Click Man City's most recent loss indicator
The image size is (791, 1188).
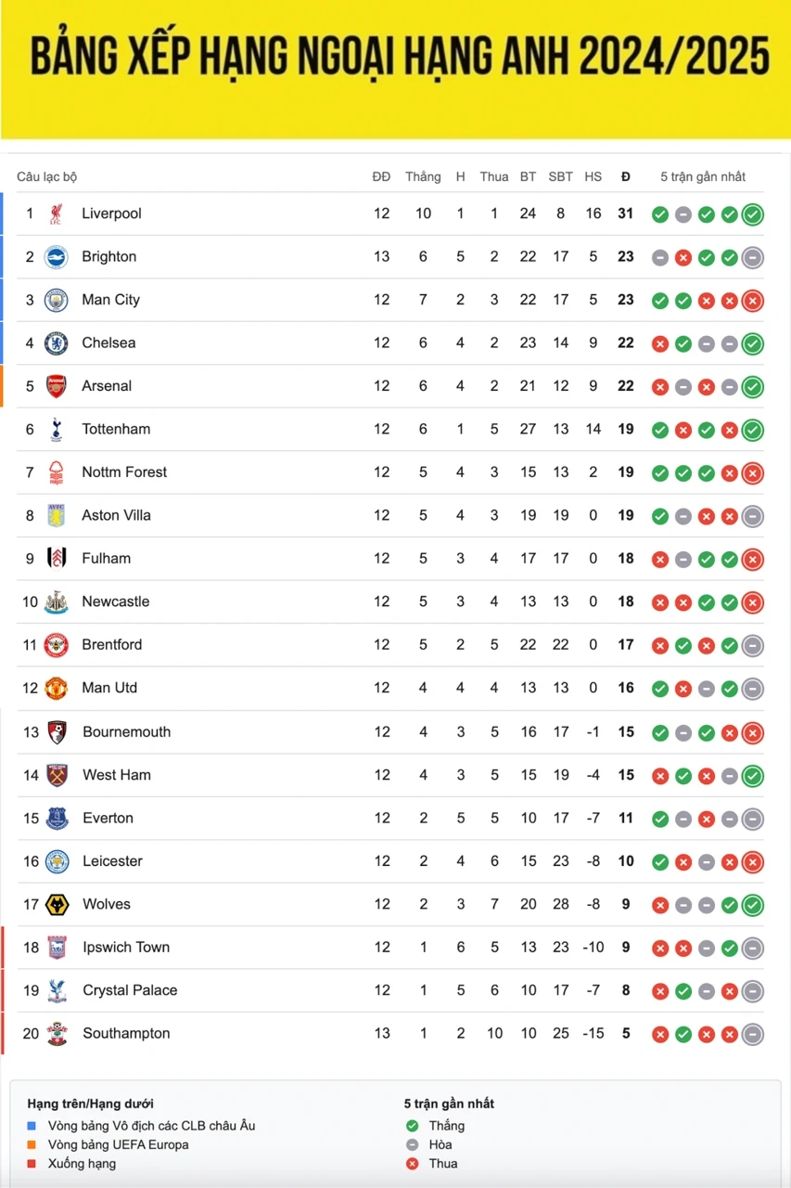coord(753,301)
